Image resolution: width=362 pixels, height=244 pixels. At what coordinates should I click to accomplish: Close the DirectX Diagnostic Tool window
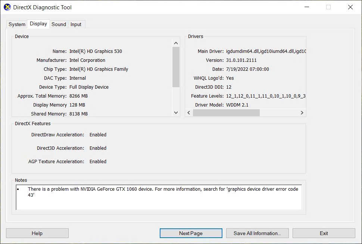(350, 7)
